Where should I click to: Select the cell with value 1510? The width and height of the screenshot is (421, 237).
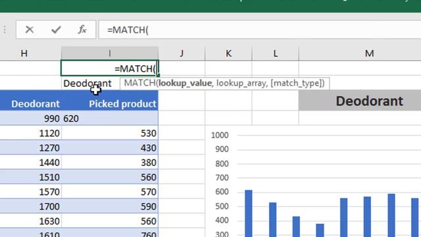pos(31,177)
